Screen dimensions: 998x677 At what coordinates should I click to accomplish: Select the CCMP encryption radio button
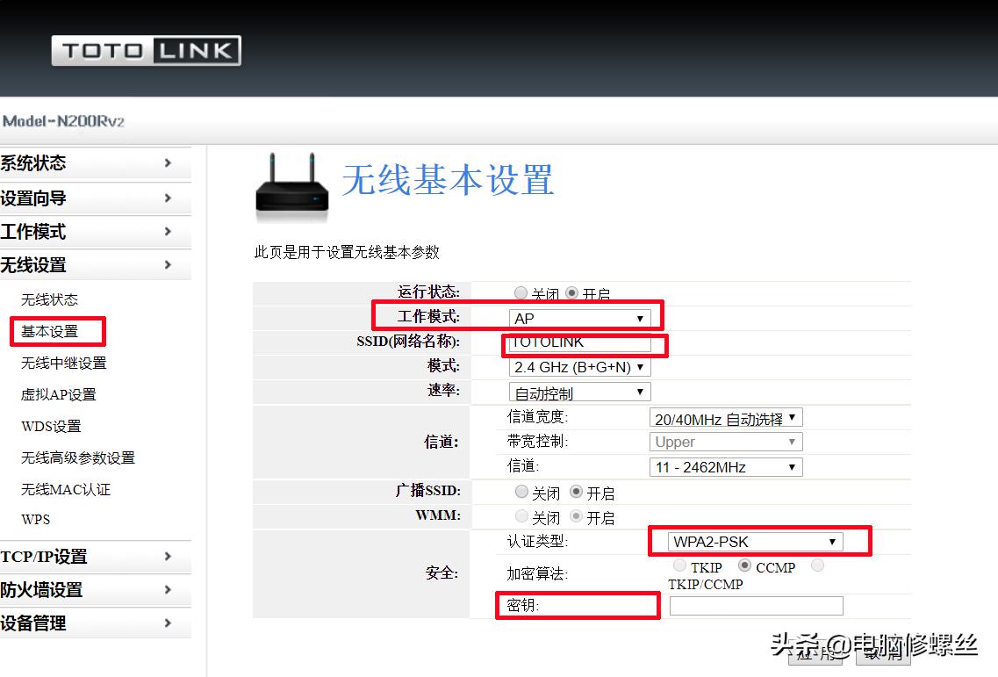click(x=743, y=566)
